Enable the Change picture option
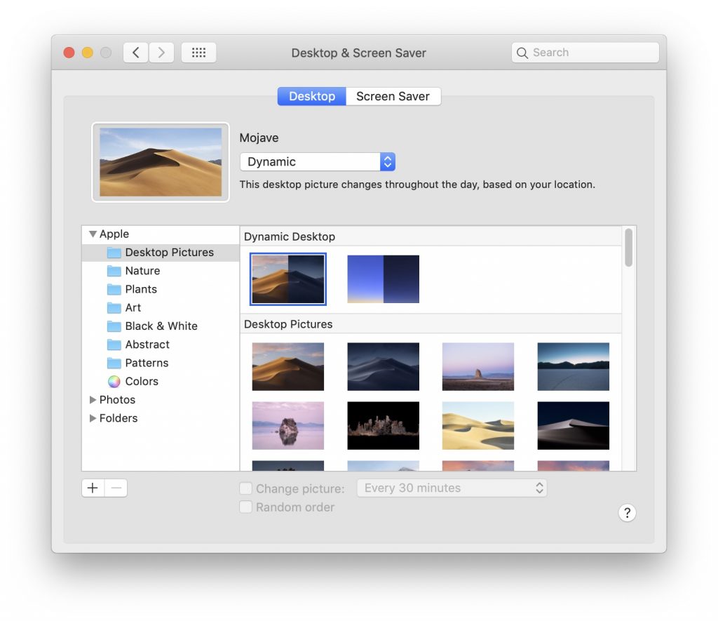Screen dimensions: 718x621 (246, 488)
